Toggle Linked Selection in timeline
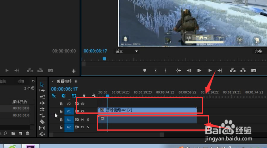 tap(74, 96)
